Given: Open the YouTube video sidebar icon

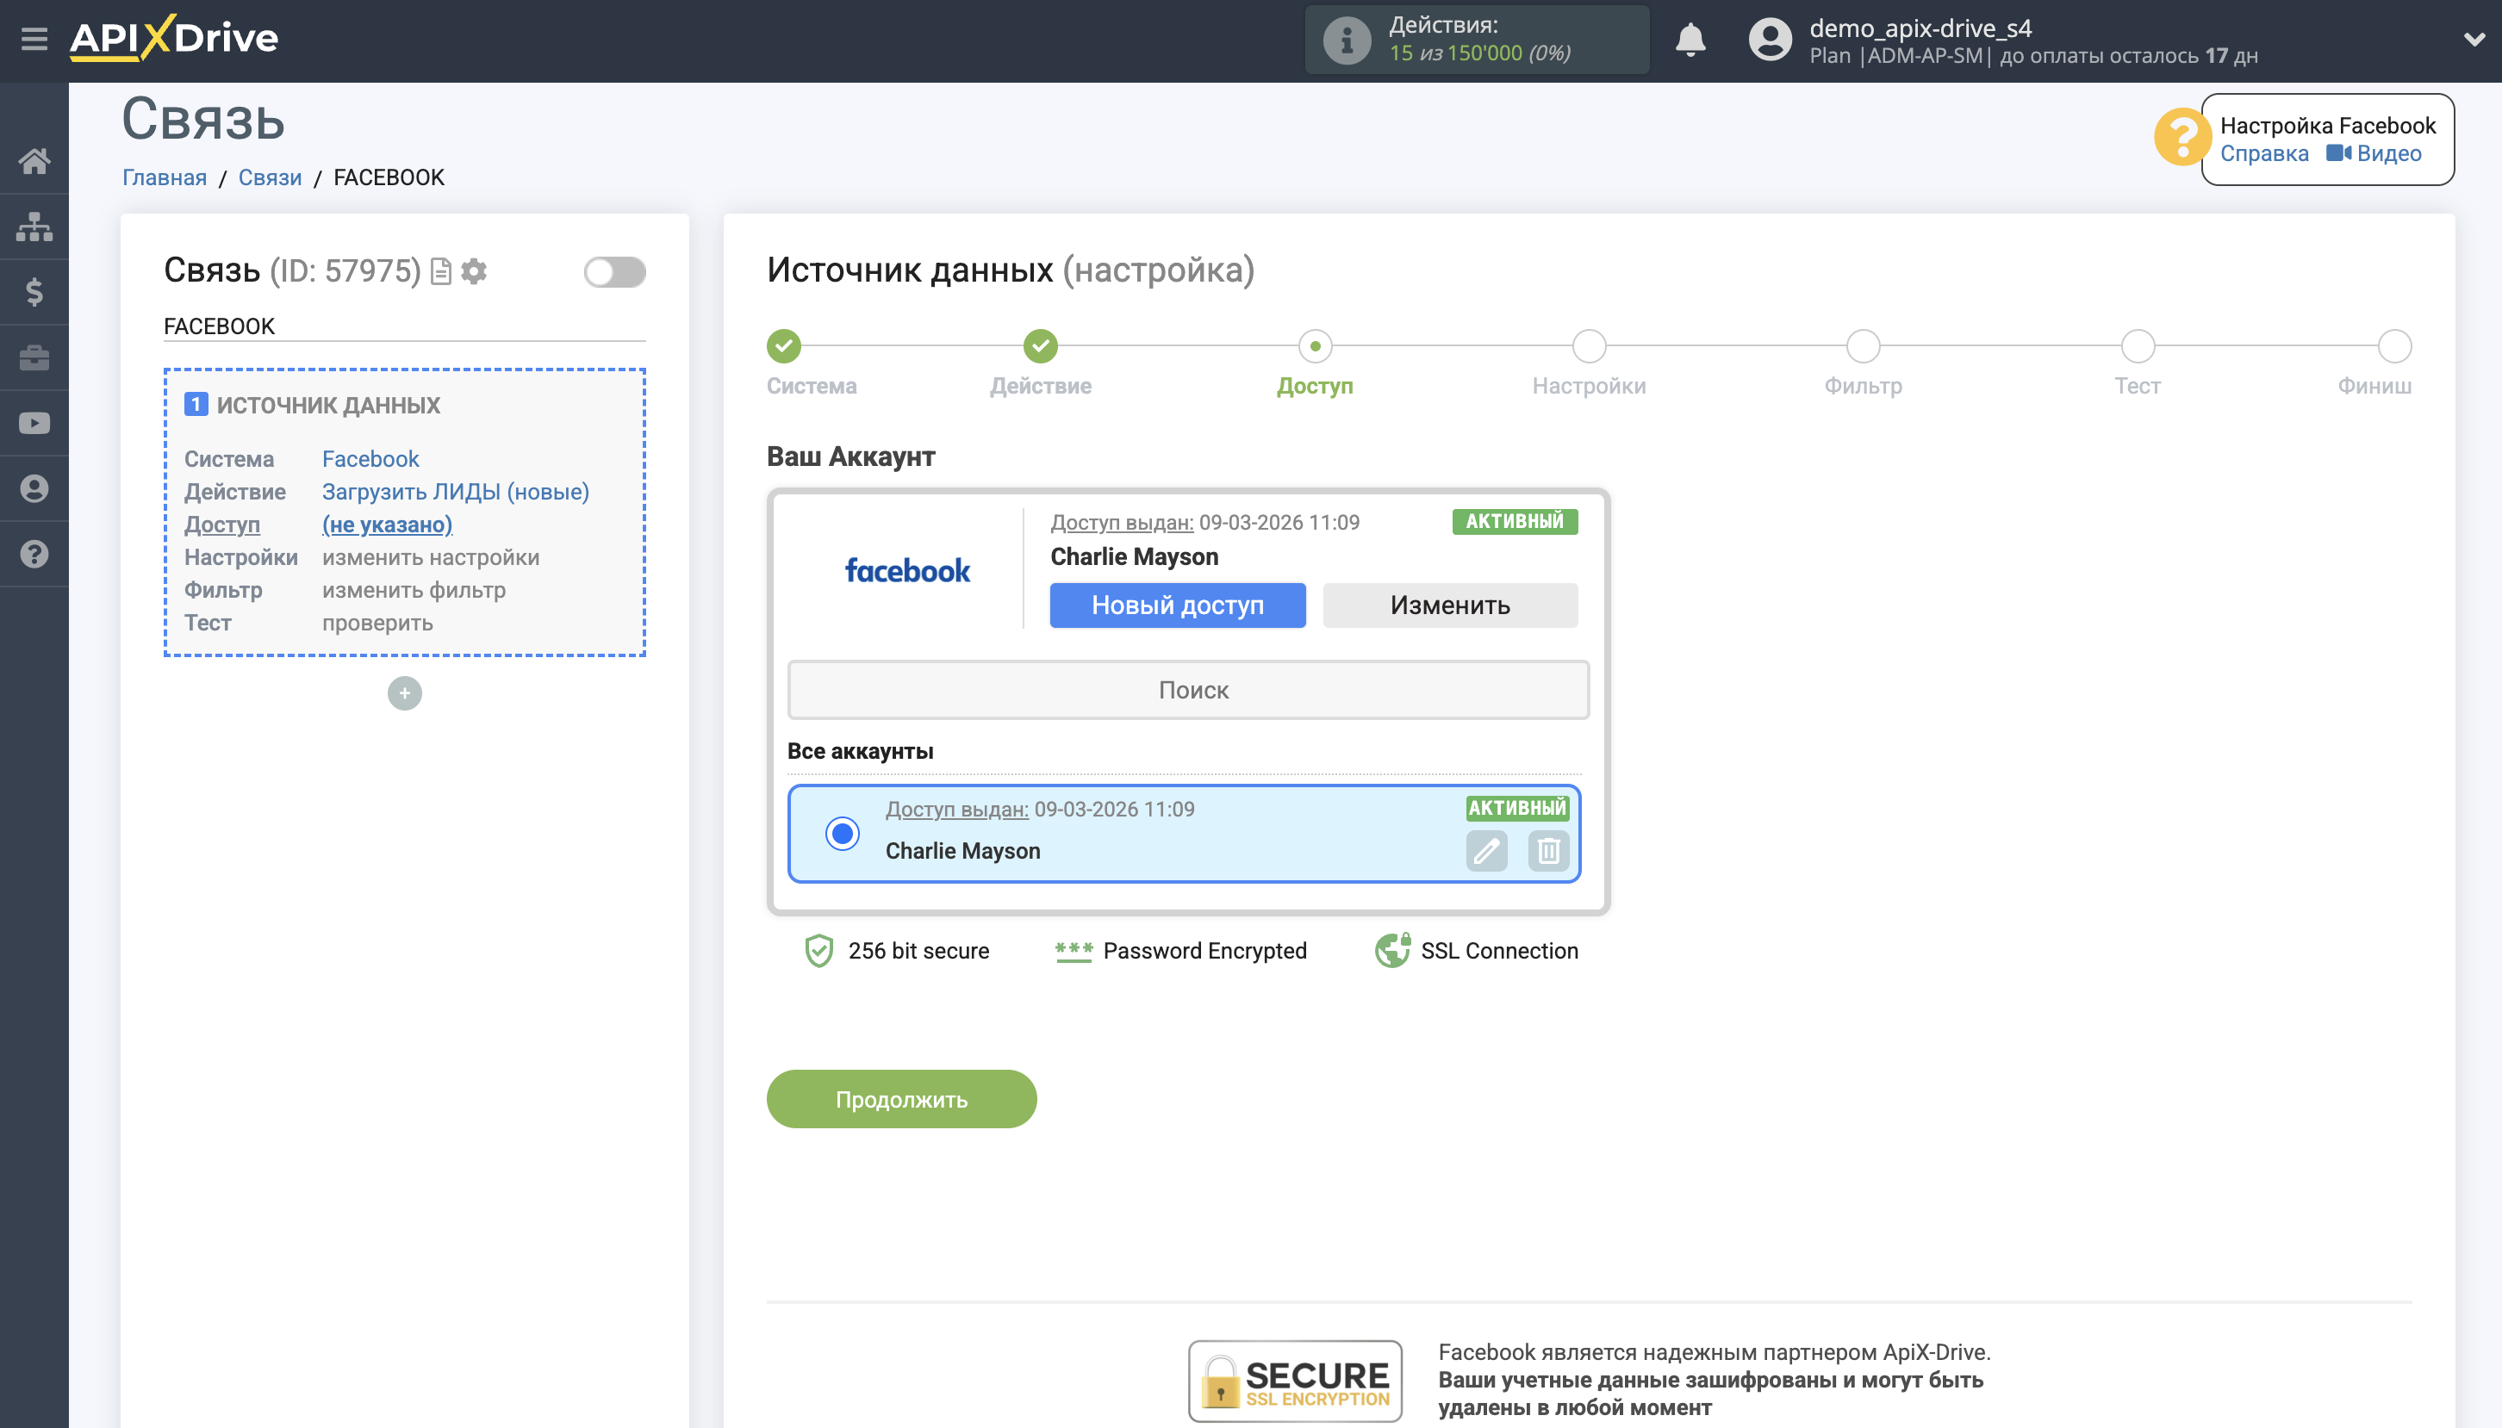Looking at the screenshot, I should pos(34,423).
